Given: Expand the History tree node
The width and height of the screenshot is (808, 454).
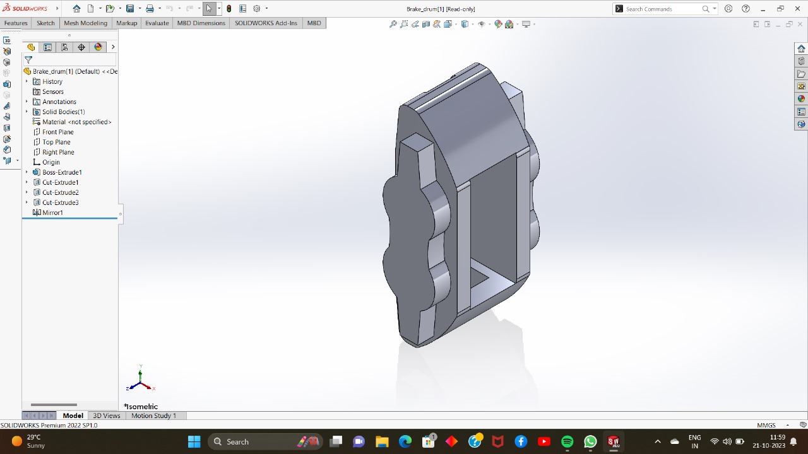Looking at the screenshot, I should (x=27, y=81).
